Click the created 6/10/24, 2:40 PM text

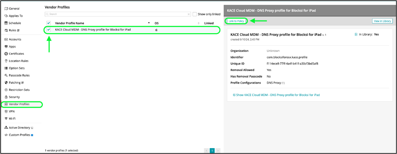[245, 39]
